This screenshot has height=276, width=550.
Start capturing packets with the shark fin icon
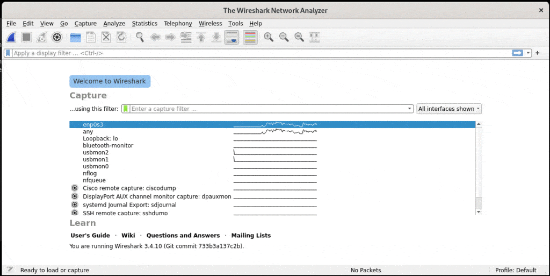(x=11, y=37)
